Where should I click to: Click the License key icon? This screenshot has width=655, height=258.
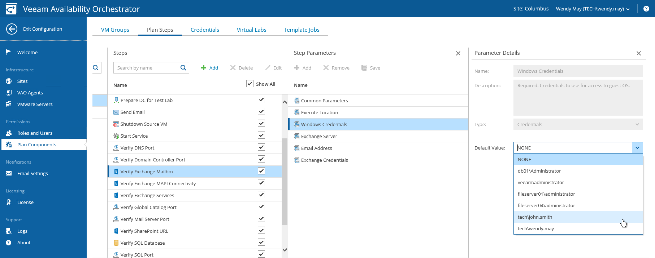coord(9,202)
